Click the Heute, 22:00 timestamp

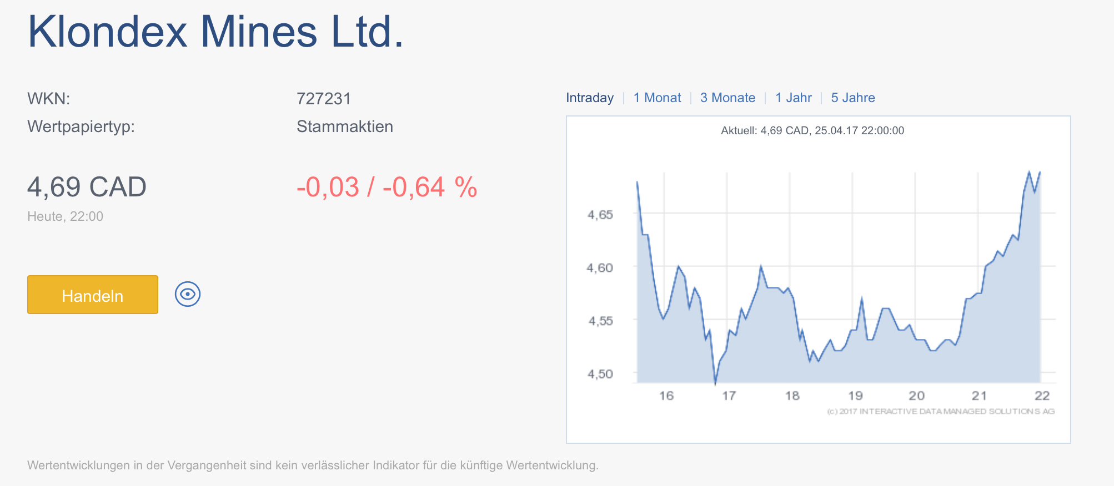65,216
